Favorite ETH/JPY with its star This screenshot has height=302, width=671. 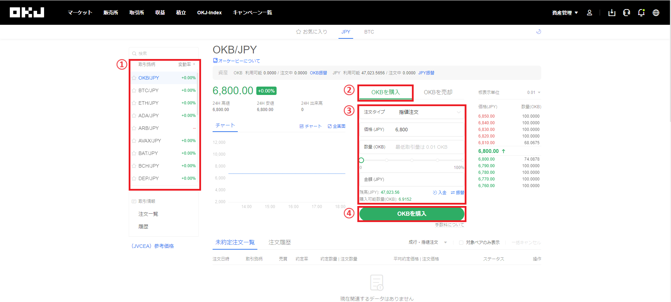[x=134, y=103]
